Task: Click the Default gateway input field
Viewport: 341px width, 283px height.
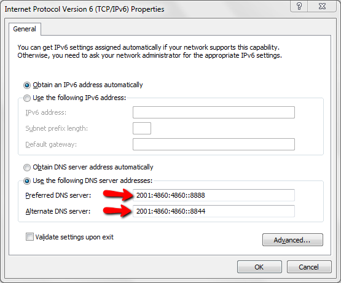Action: click(214, 144)
